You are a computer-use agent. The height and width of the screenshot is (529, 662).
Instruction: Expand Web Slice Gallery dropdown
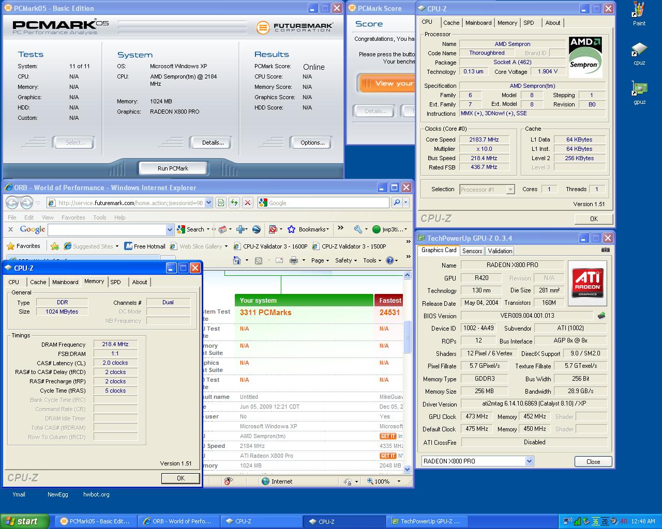coord(226,246)
